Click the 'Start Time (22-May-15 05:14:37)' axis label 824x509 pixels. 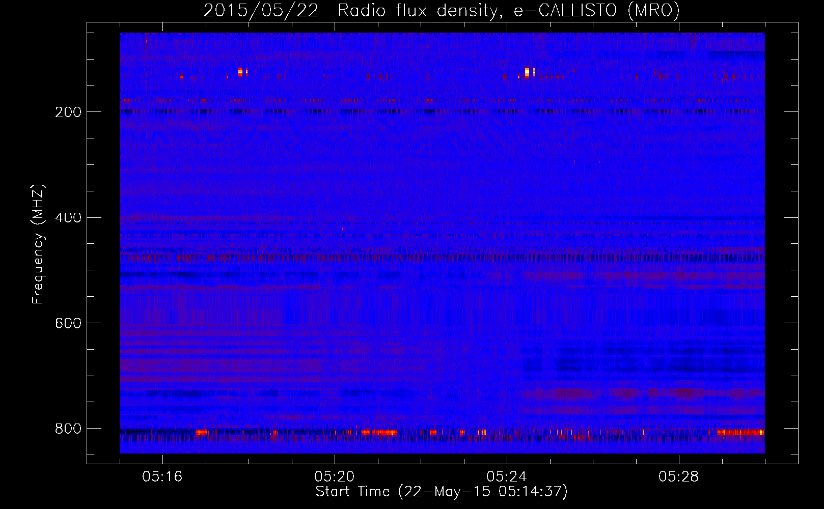pos(442,492)
